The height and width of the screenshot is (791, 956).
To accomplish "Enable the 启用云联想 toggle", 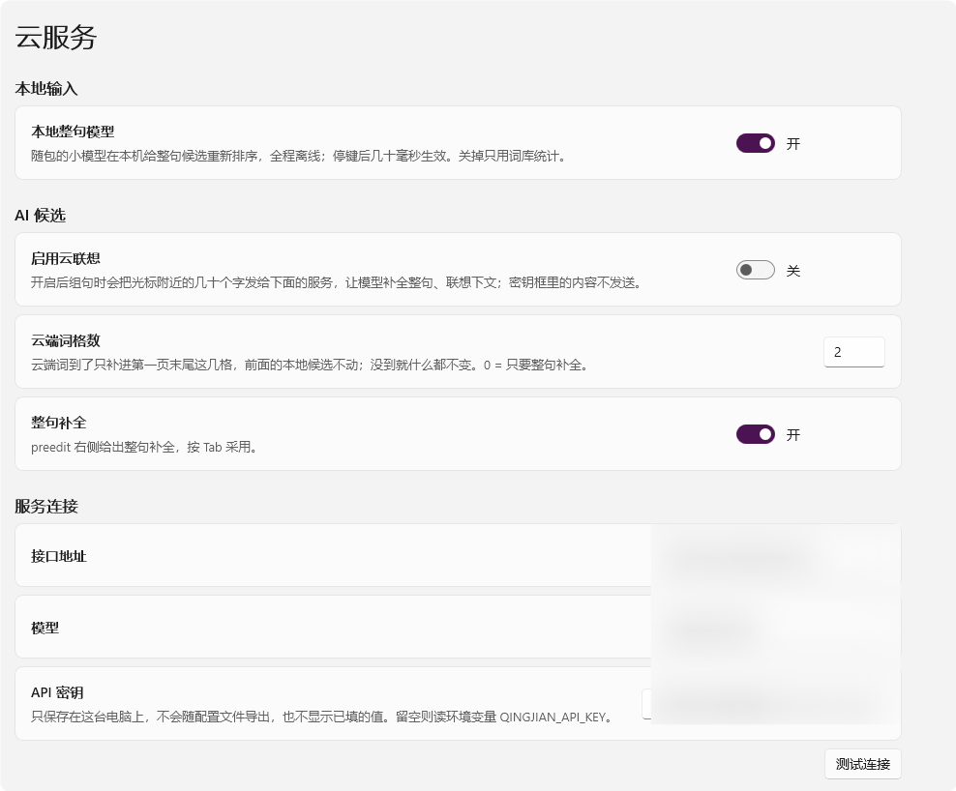I will pos(756,270).
